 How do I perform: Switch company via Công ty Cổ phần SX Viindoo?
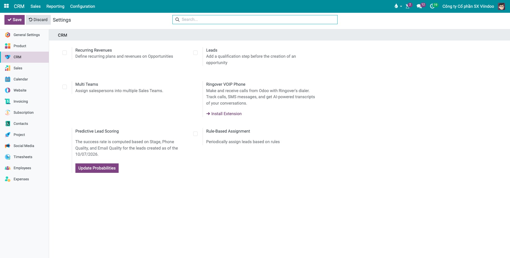coord(468,6)
